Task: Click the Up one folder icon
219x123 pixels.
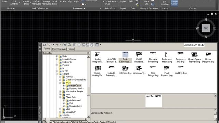Action: [x=64, y=45]
